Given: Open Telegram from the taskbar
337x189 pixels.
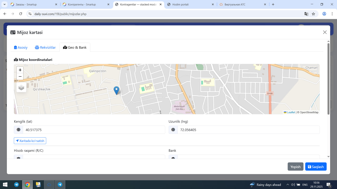Looking at the screenshot, I should (x=16, y=185).
